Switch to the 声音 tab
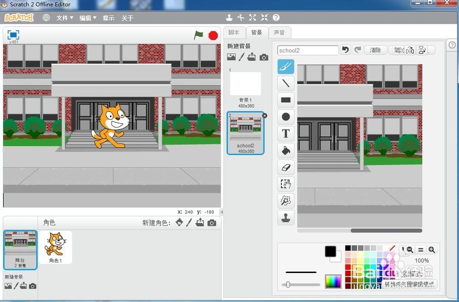 point(280,33)
